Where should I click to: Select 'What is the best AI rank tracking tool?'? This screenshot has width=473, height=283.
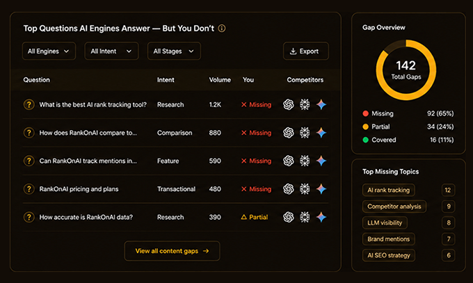[93, 105]
